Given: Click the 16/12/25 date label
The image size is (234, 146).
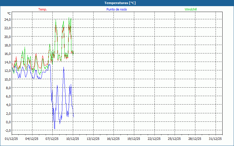Looking at the screenshot, I should click(x=113, y=139).
